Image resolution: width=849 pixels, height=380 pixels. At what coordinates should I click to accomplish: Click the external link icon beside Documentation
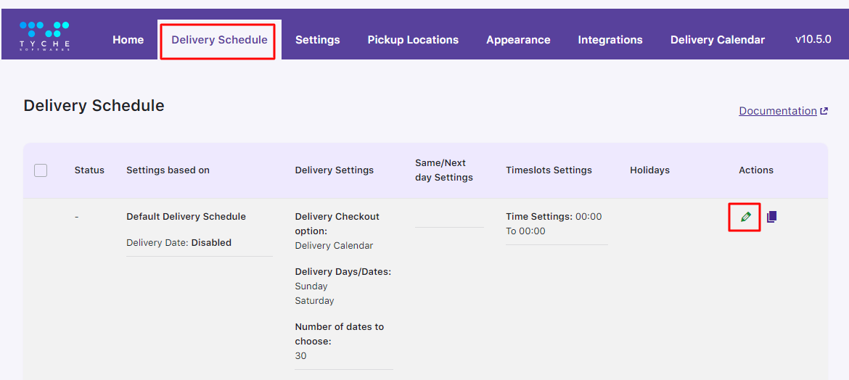[824, 111]
